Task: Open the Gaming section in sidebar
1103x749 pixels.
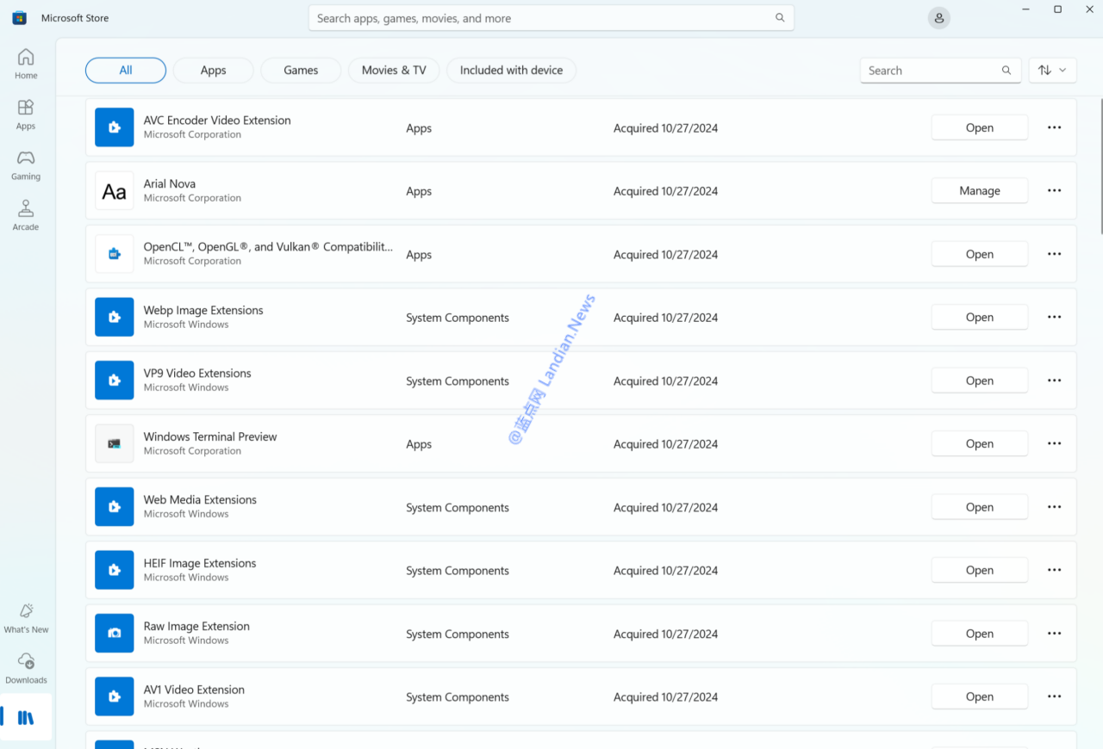Action: click(x=26, y=165)
